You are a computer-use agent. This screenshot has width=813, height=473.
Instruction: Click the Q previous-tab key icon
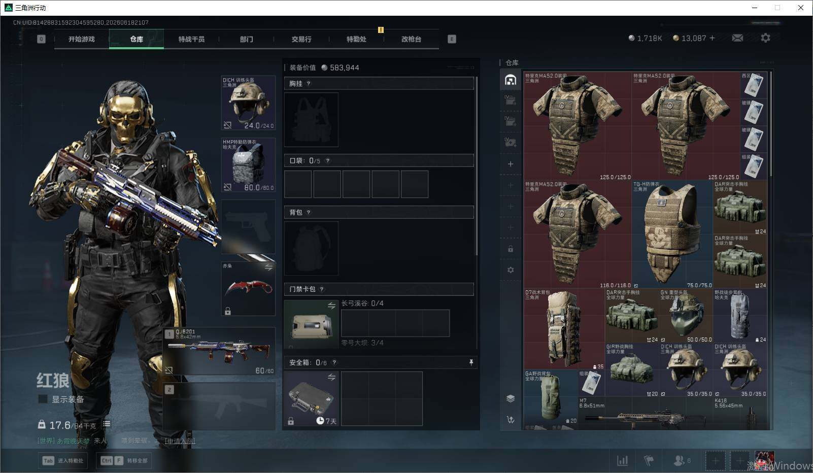(42, 39)
